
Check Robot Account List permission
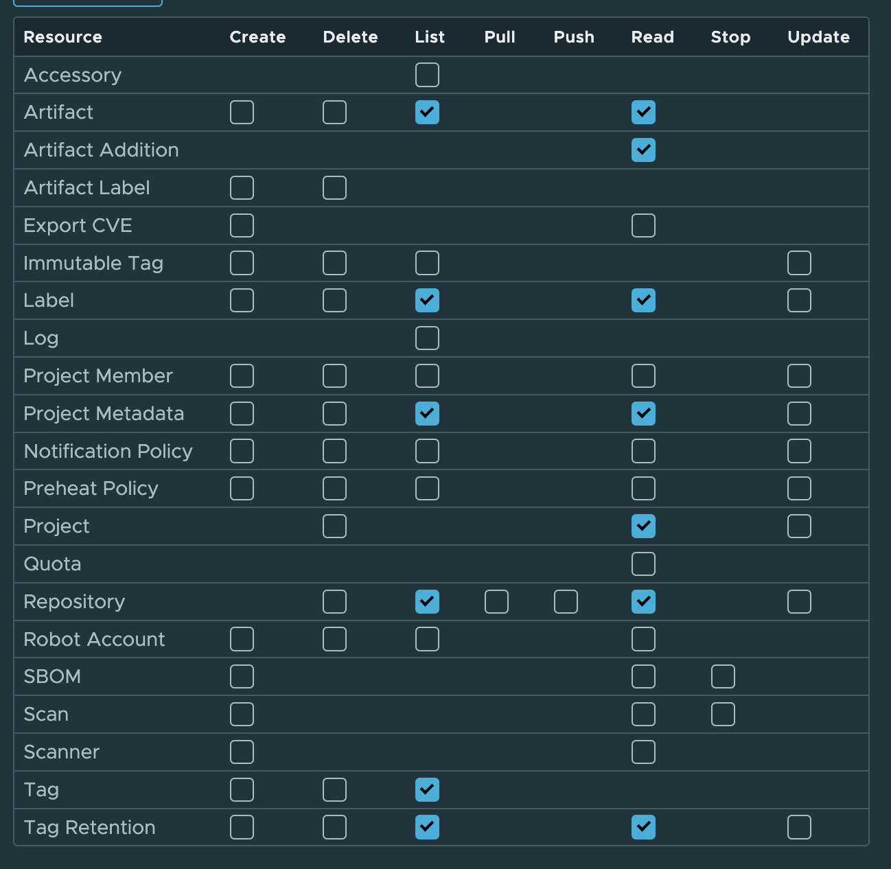coord(427,640)
